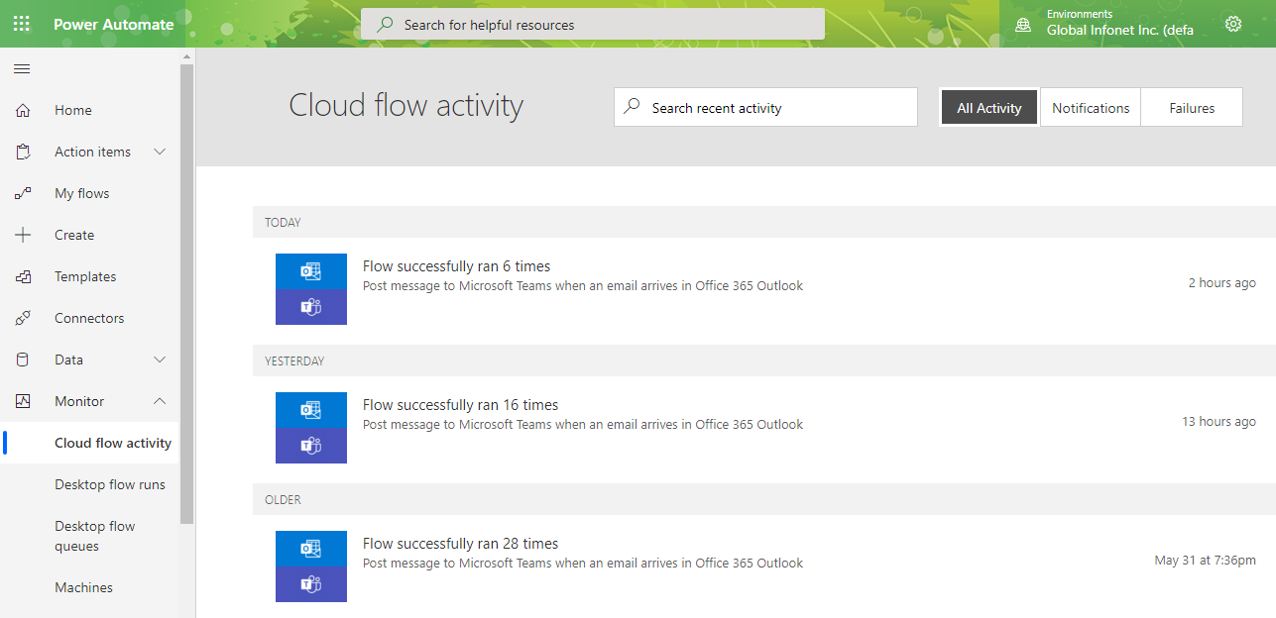Click the Environments globe icon
1276x618 pixels.
coord(1023,25)
